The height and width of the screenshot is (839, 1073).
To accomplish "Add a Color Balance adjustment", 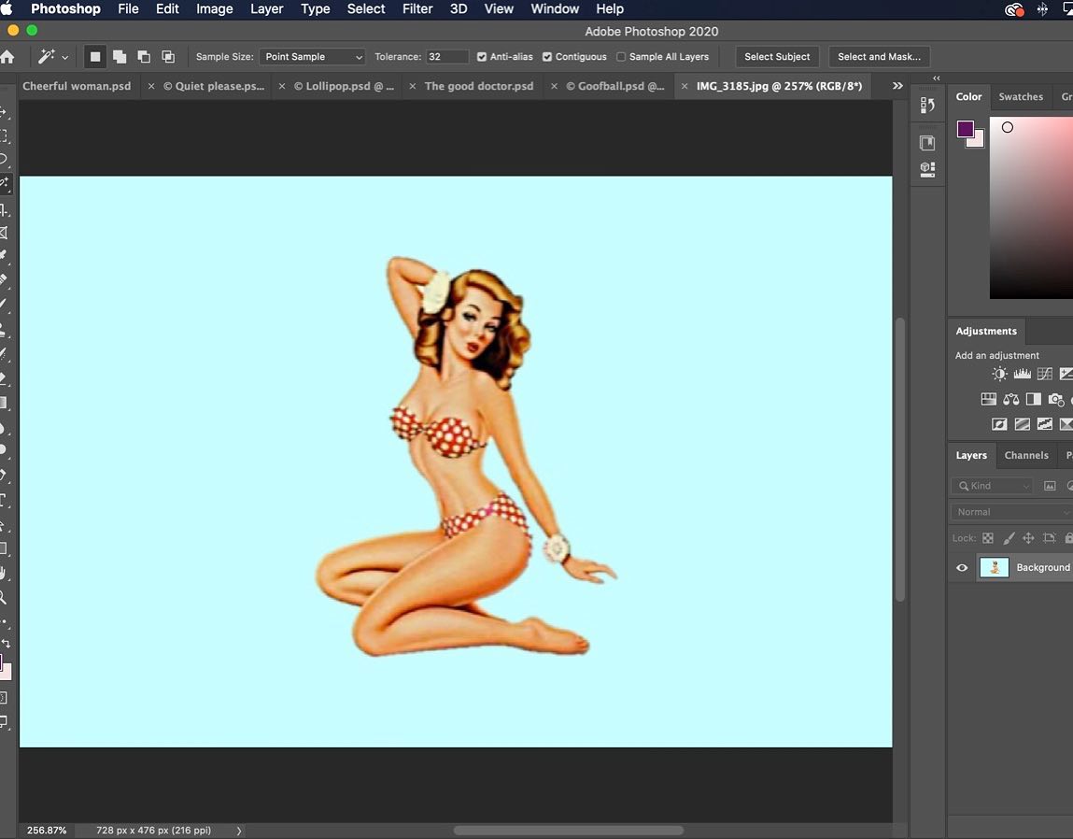I will [x=1010, y=399].
